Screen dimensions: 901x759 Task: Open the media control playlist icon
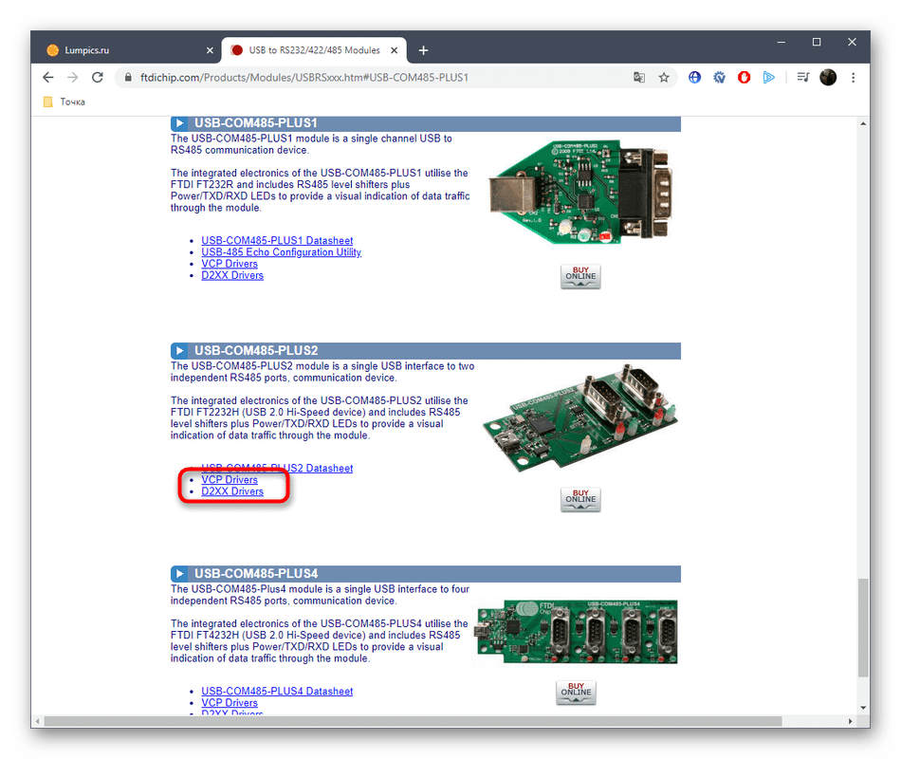802,77
